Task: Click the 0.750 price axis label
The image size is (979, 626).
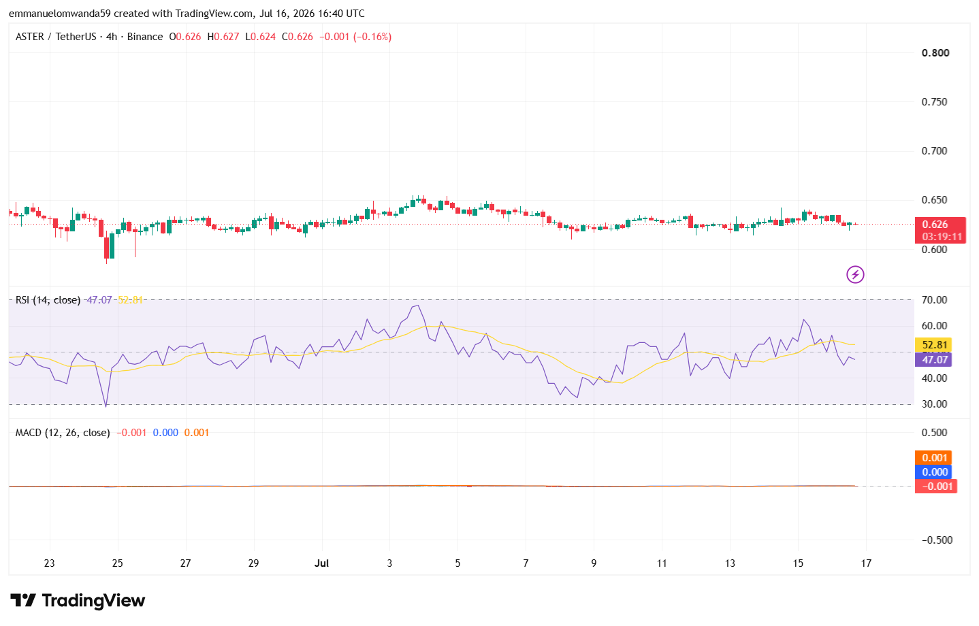Action: [935, 102]
